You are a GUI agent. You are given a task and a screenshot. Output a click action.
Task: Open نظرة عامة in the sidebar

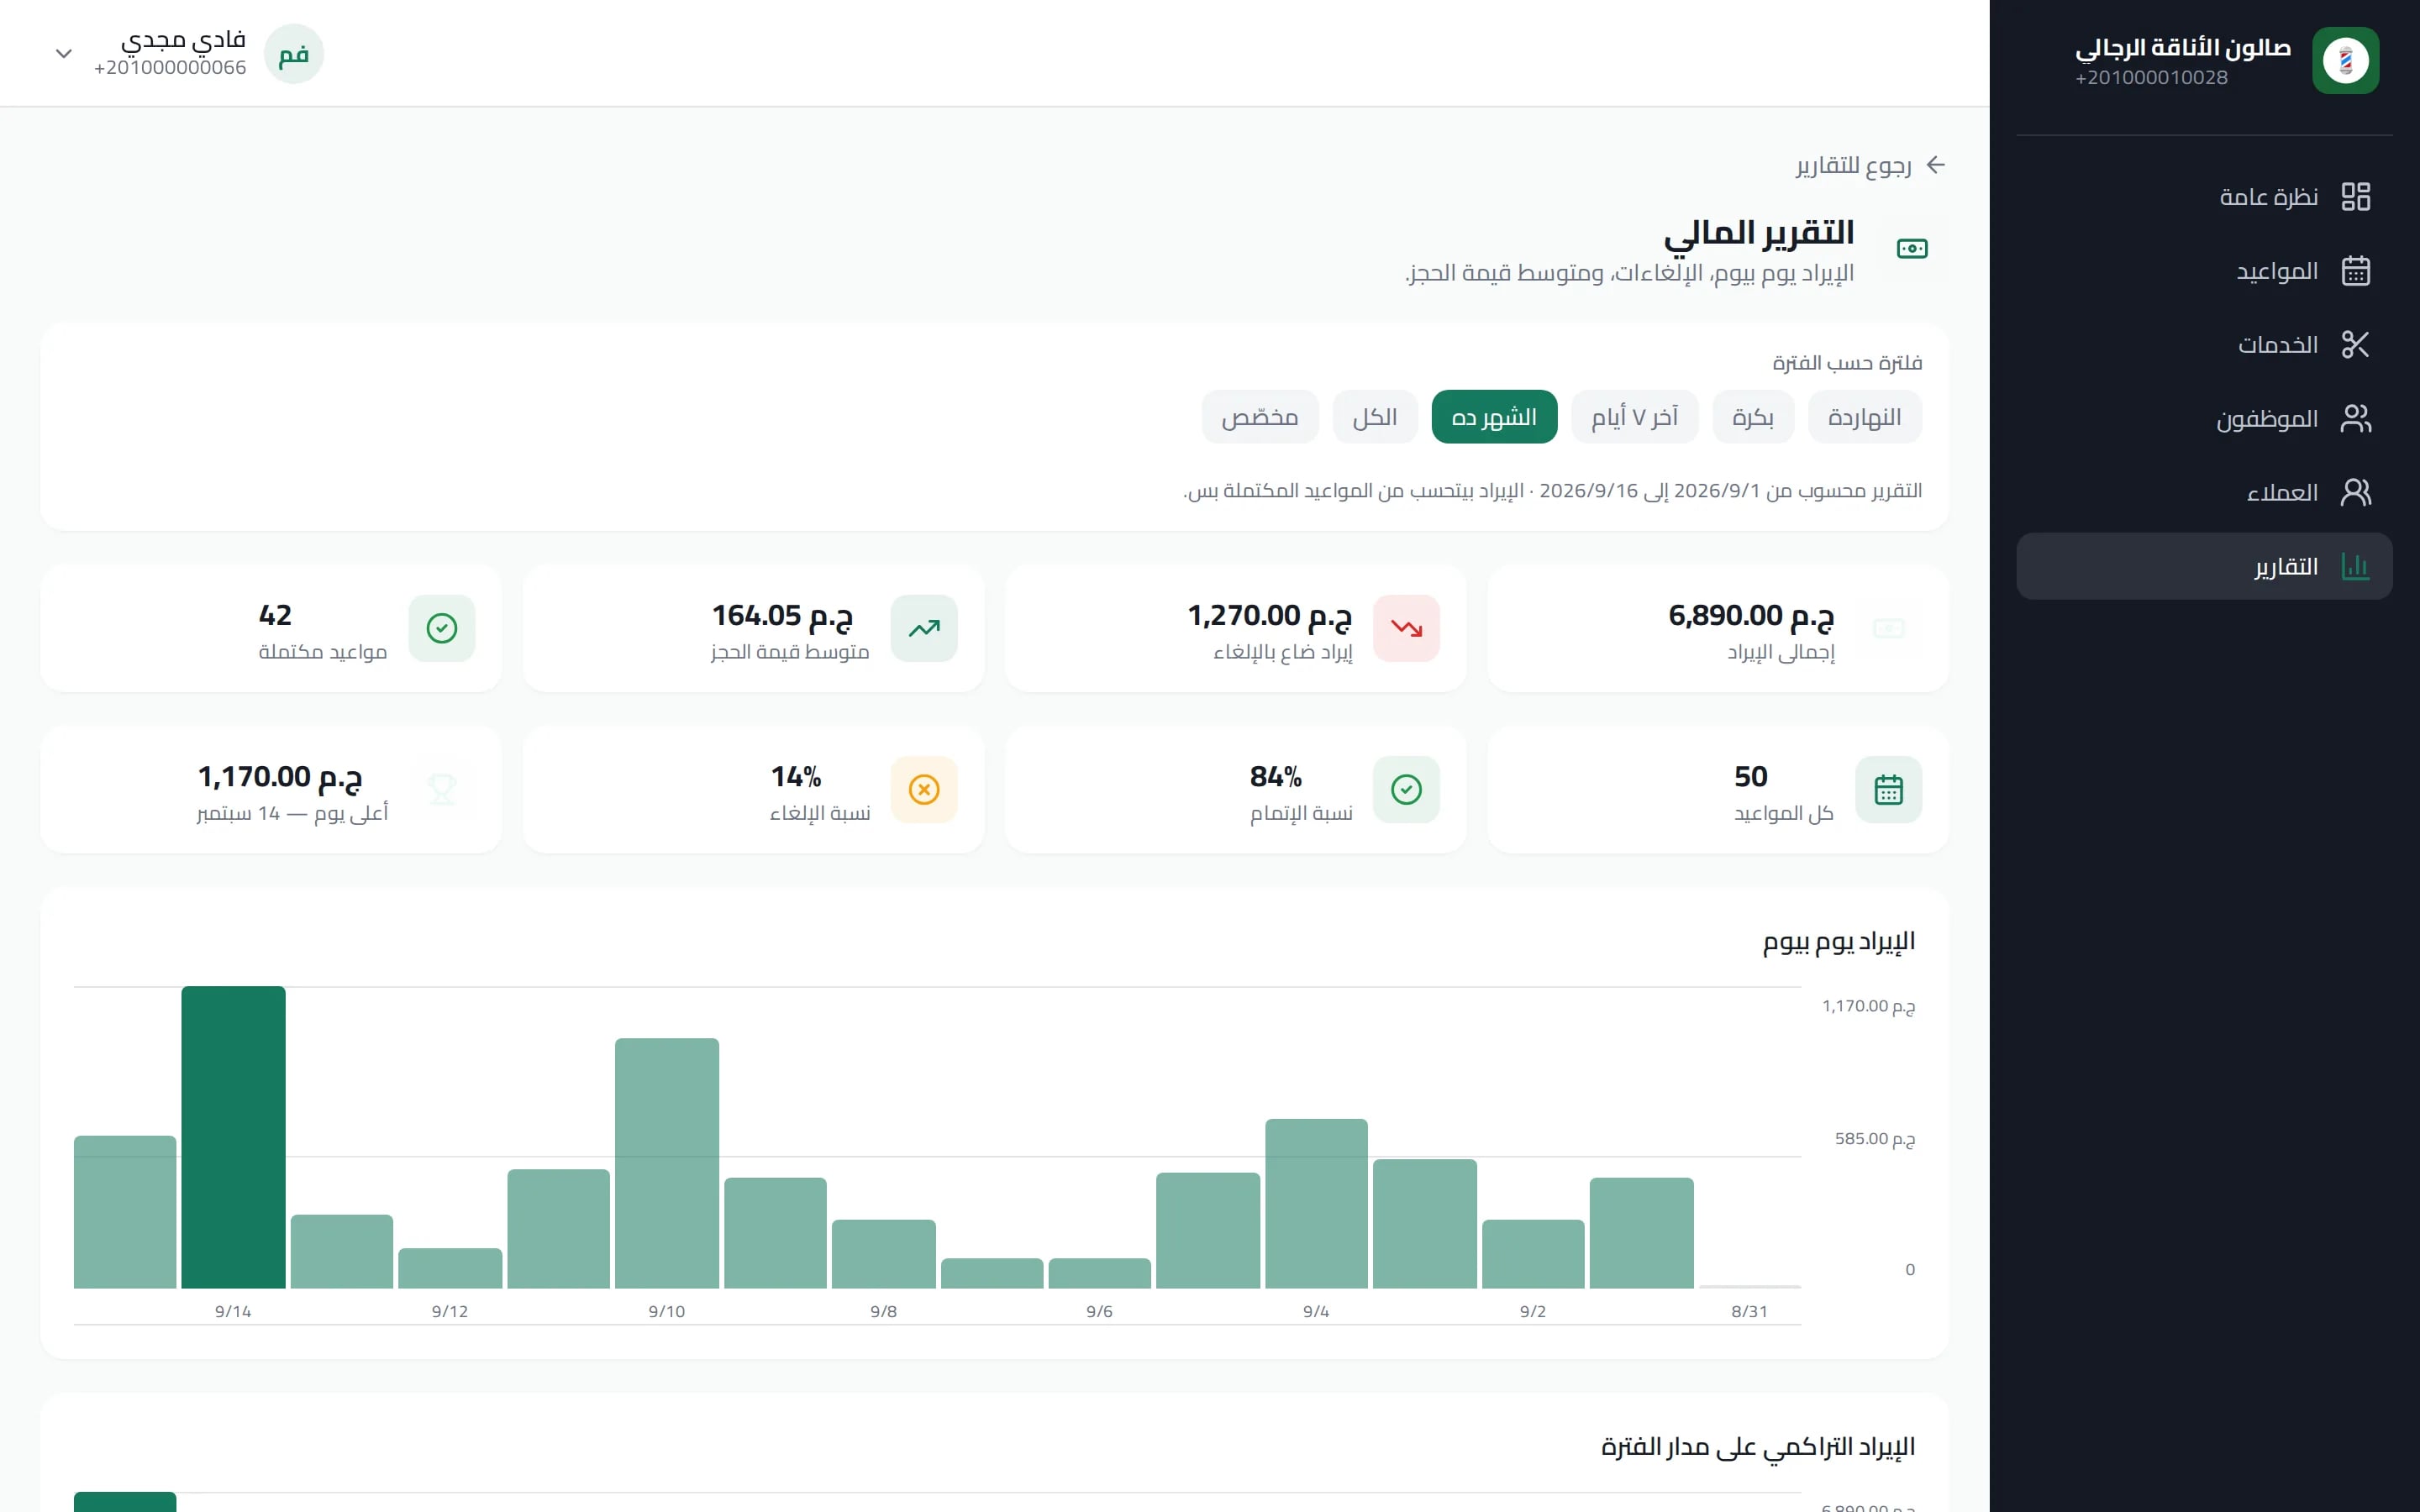click(x=2204, y=196)
